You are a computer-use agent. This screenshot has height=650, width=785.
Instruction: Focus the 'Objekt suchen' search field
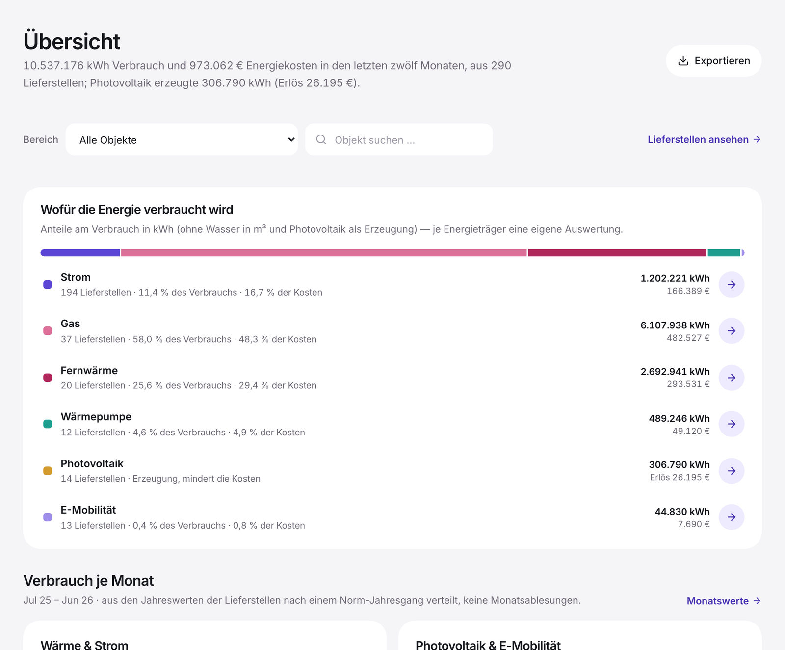click(x=399, y=139)
